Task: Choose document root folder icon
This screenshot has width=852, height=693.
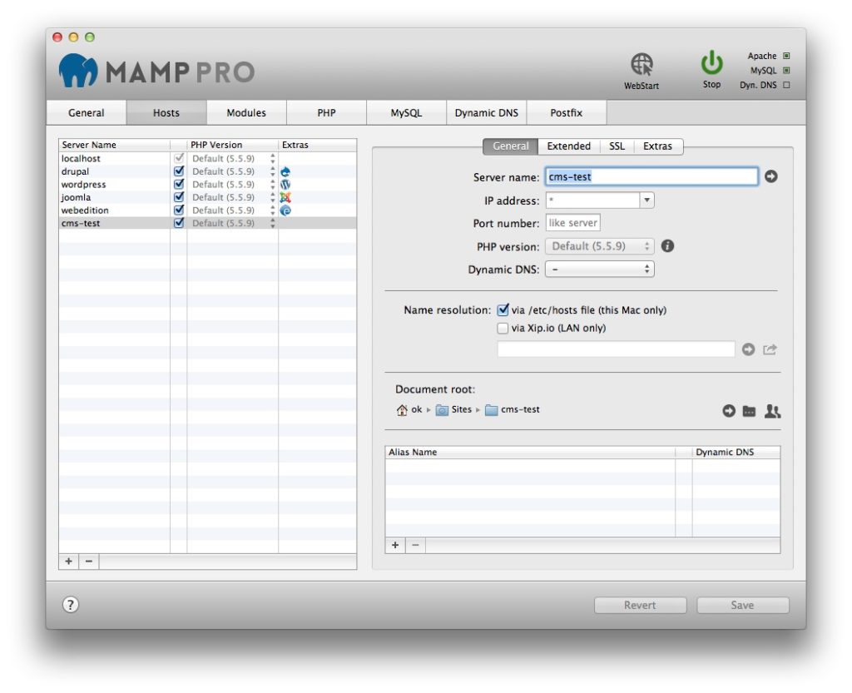Action: [x=750, y=411]
